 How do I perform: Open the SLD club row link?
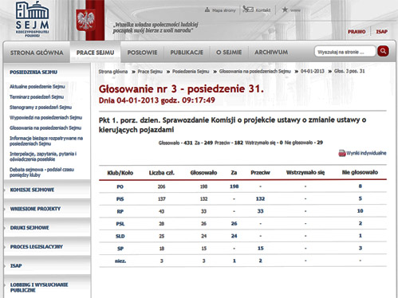click(120, 237)
